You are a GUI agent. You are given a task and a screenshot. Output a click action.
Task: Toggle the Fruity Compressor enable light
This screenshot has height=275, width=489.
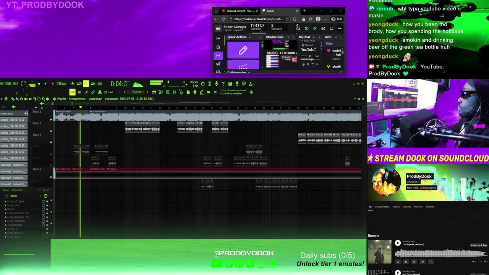point(47,221)
